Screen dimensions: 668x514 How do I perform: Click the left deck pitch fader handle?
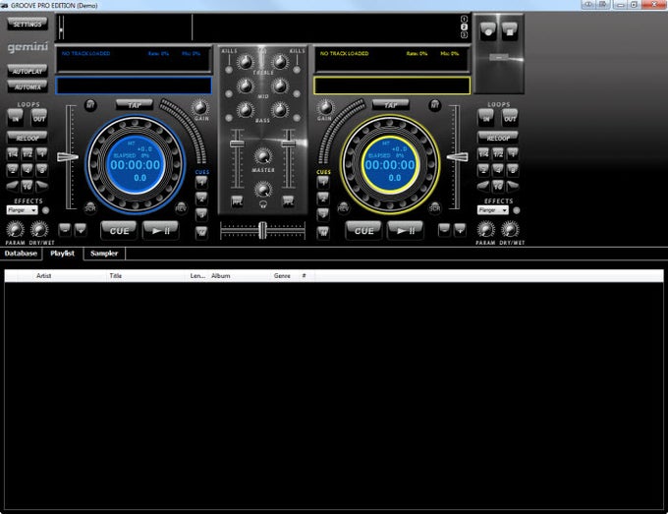pos(68,157)
